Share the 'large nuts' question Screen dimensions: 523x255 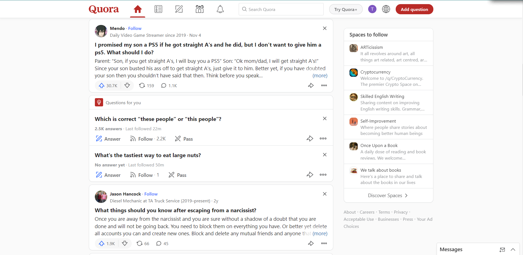coord(310,175)
